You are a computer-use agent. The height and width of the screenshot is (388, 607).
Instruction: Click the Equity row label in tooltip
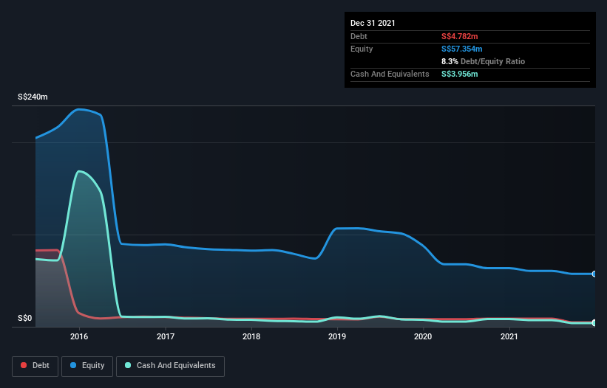click(x=362, y=49)
